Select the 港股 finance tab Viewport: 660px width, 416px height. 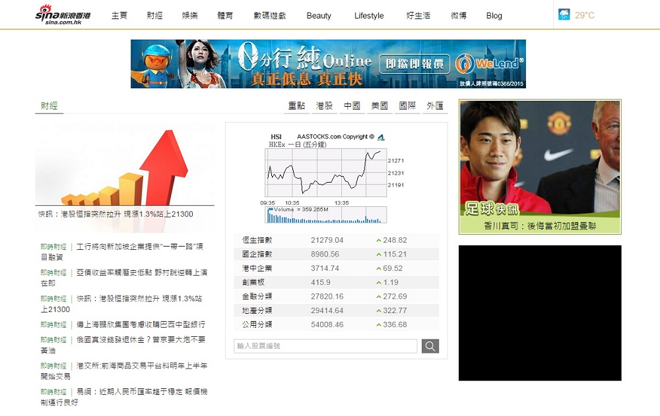[x=324, y=105]
